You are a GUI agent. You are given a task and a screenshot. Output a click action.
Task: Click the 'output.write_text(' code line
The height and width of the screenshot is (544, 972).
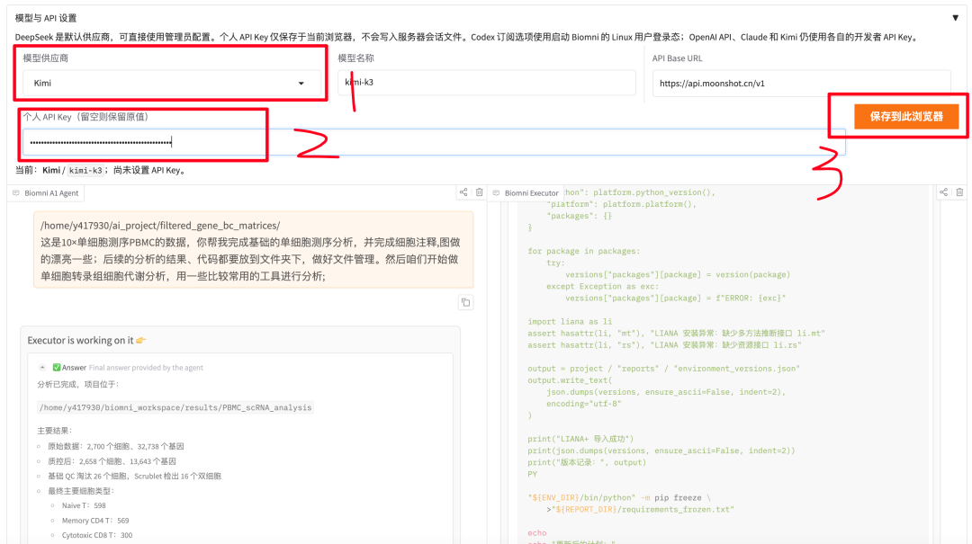tap(570, 380)
